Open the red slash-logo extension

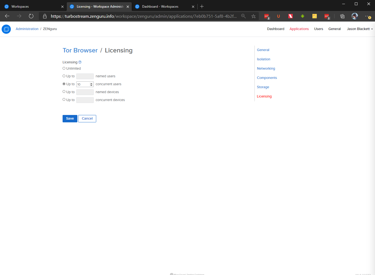coord(291,16)
